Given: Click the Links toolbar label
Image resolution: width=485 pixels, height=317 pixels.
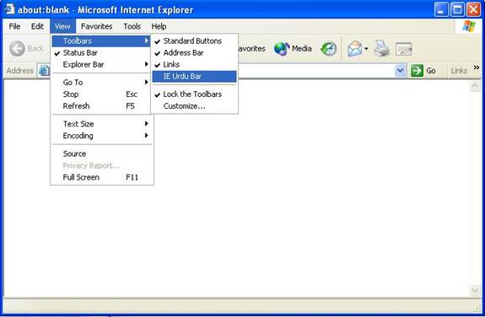Looking at the screenshot, I should [x=459, y=71].
